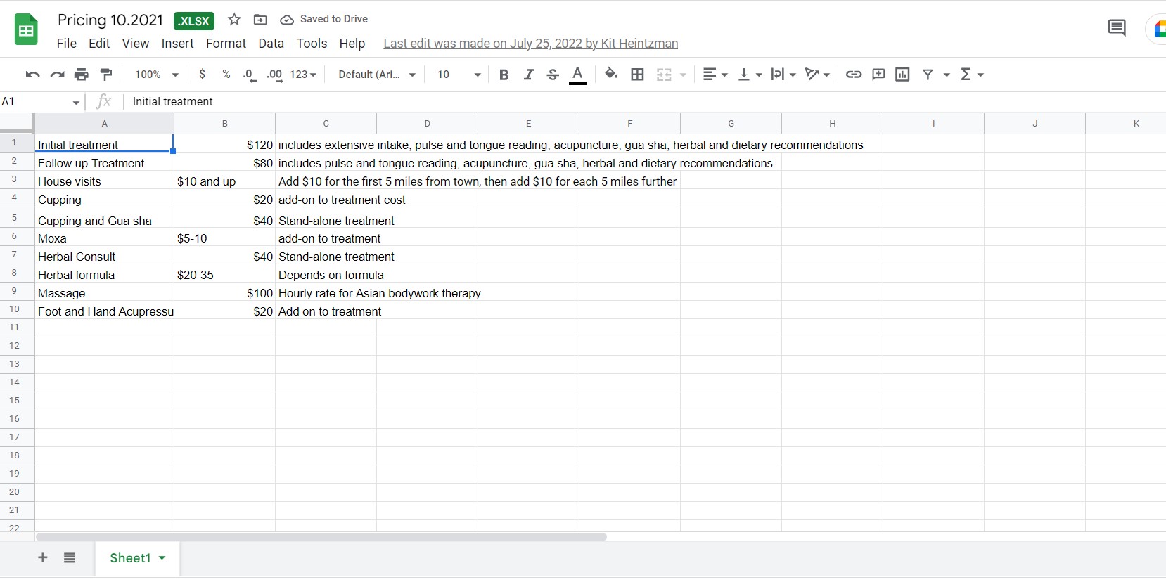The width and height of the screenshot is (1166, 582).
Task: Star the Pricing 10.2021 document
Action: [234, 20]
